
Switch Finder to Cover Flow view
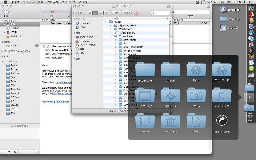click(x=106, y=13)
